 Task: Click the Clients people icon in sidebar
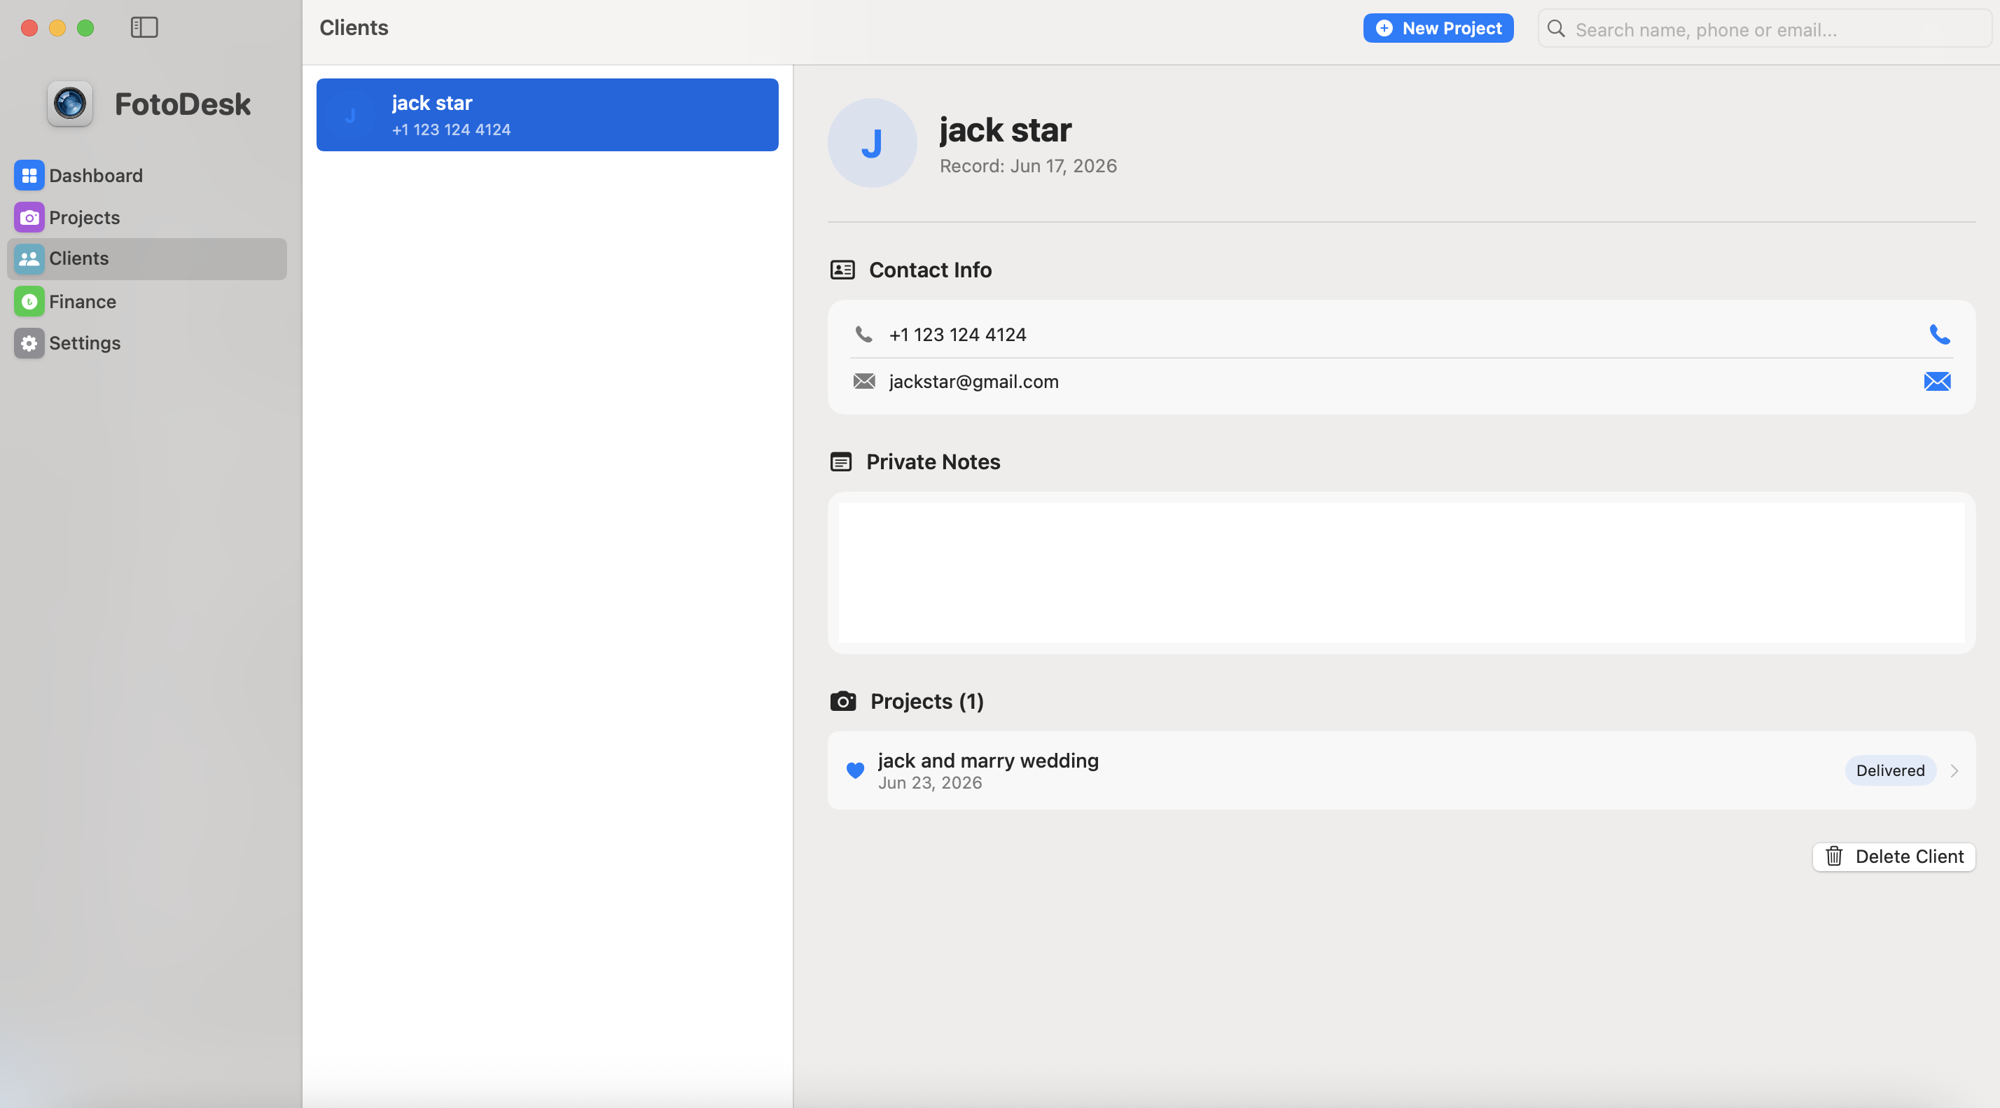point(29,258)
